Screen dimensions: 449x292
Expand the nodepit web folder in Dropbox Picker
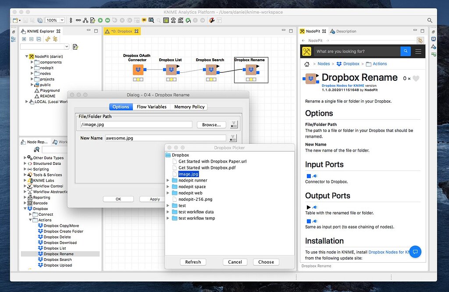pyautogui.click(x=168, y=193)
